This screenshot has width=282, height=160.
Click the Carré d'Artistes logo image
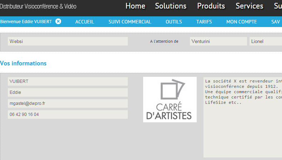coord(170,100)
